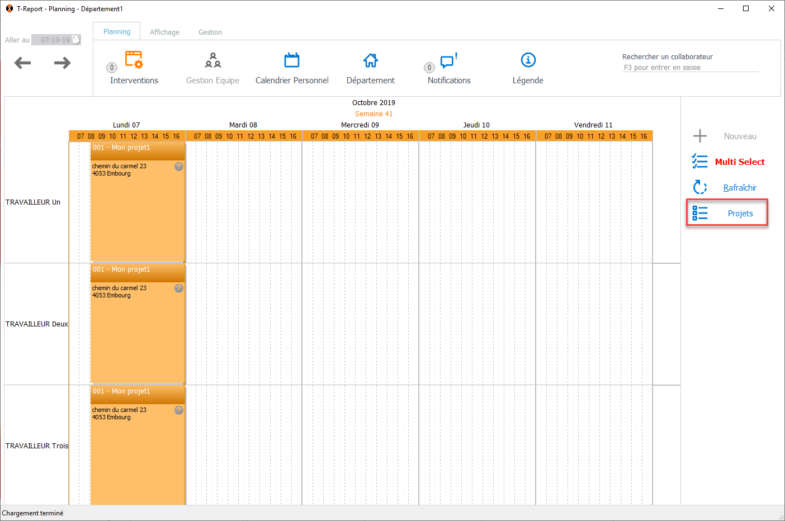Switch to the Gestion tab
This screenshot has width=785, height=521.
pos(210,32)
